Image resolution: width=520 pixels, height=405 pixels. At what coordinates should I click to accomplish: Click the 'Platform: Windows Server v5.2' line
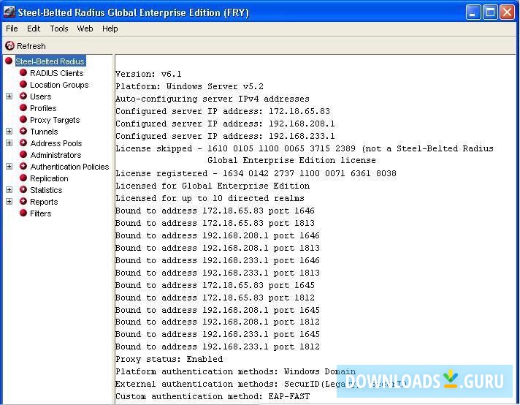[x=189, y=86]
